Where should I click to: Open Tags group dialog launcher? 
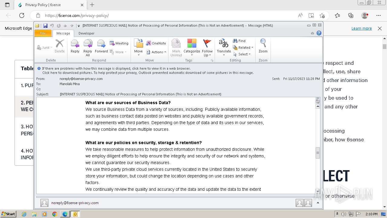212,61
